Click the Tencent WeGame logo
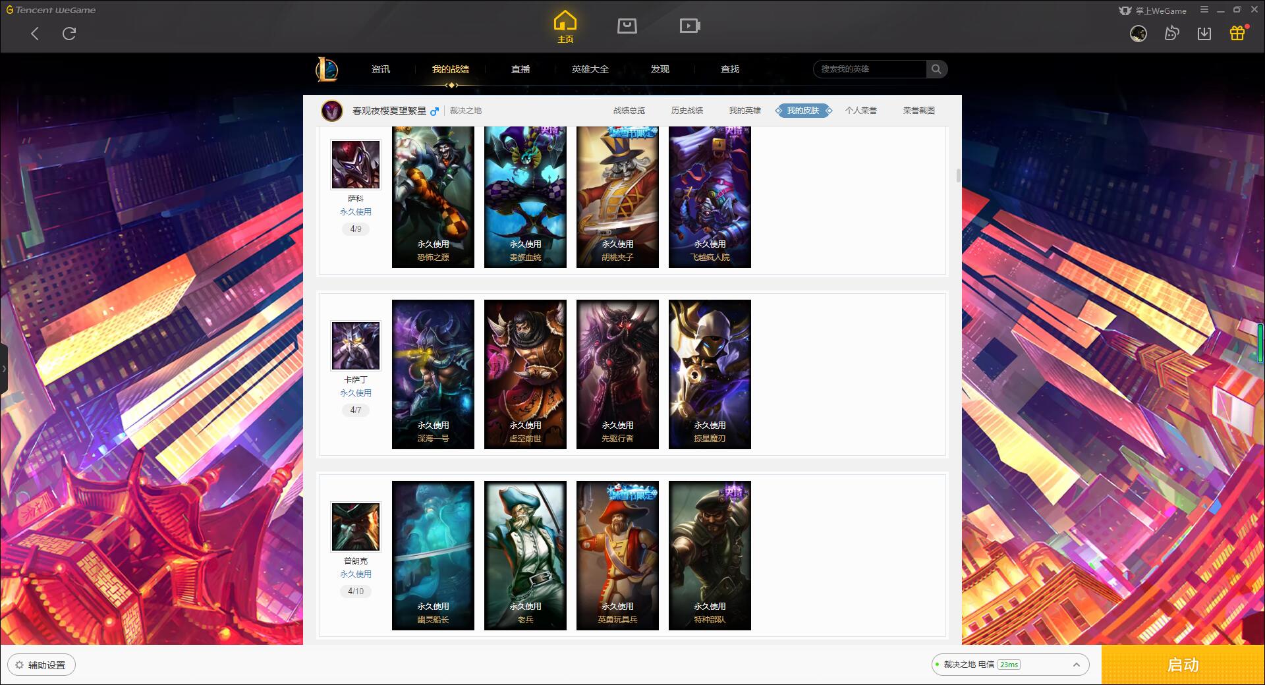Viewport: 1265px width, 685px height. coord(51,10)
